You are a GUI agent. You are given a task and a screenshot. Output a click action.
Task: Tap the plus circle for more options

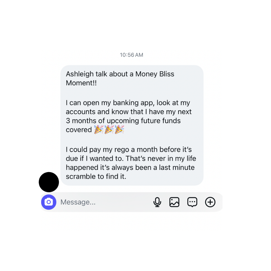pos(210,202)
